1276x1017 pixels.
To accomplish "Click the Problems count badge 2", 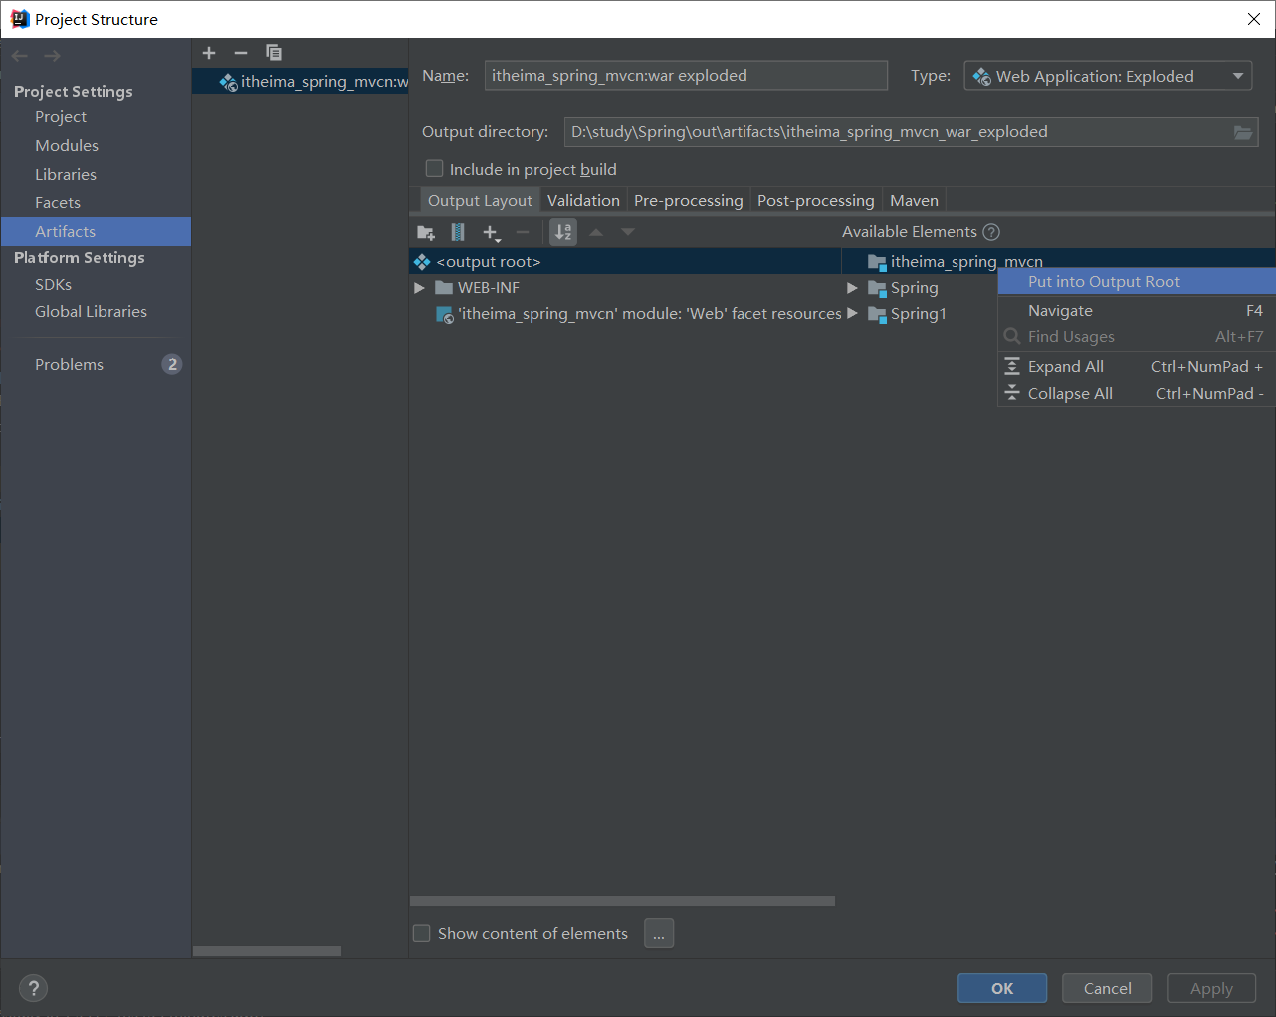I will [172, 364].
